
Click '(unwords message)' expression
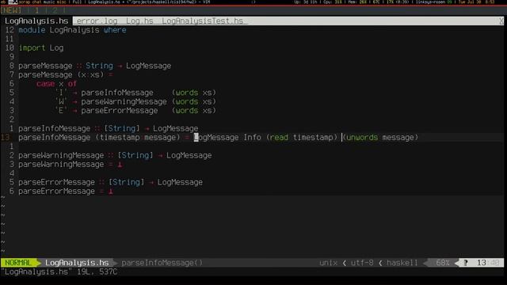380,137
